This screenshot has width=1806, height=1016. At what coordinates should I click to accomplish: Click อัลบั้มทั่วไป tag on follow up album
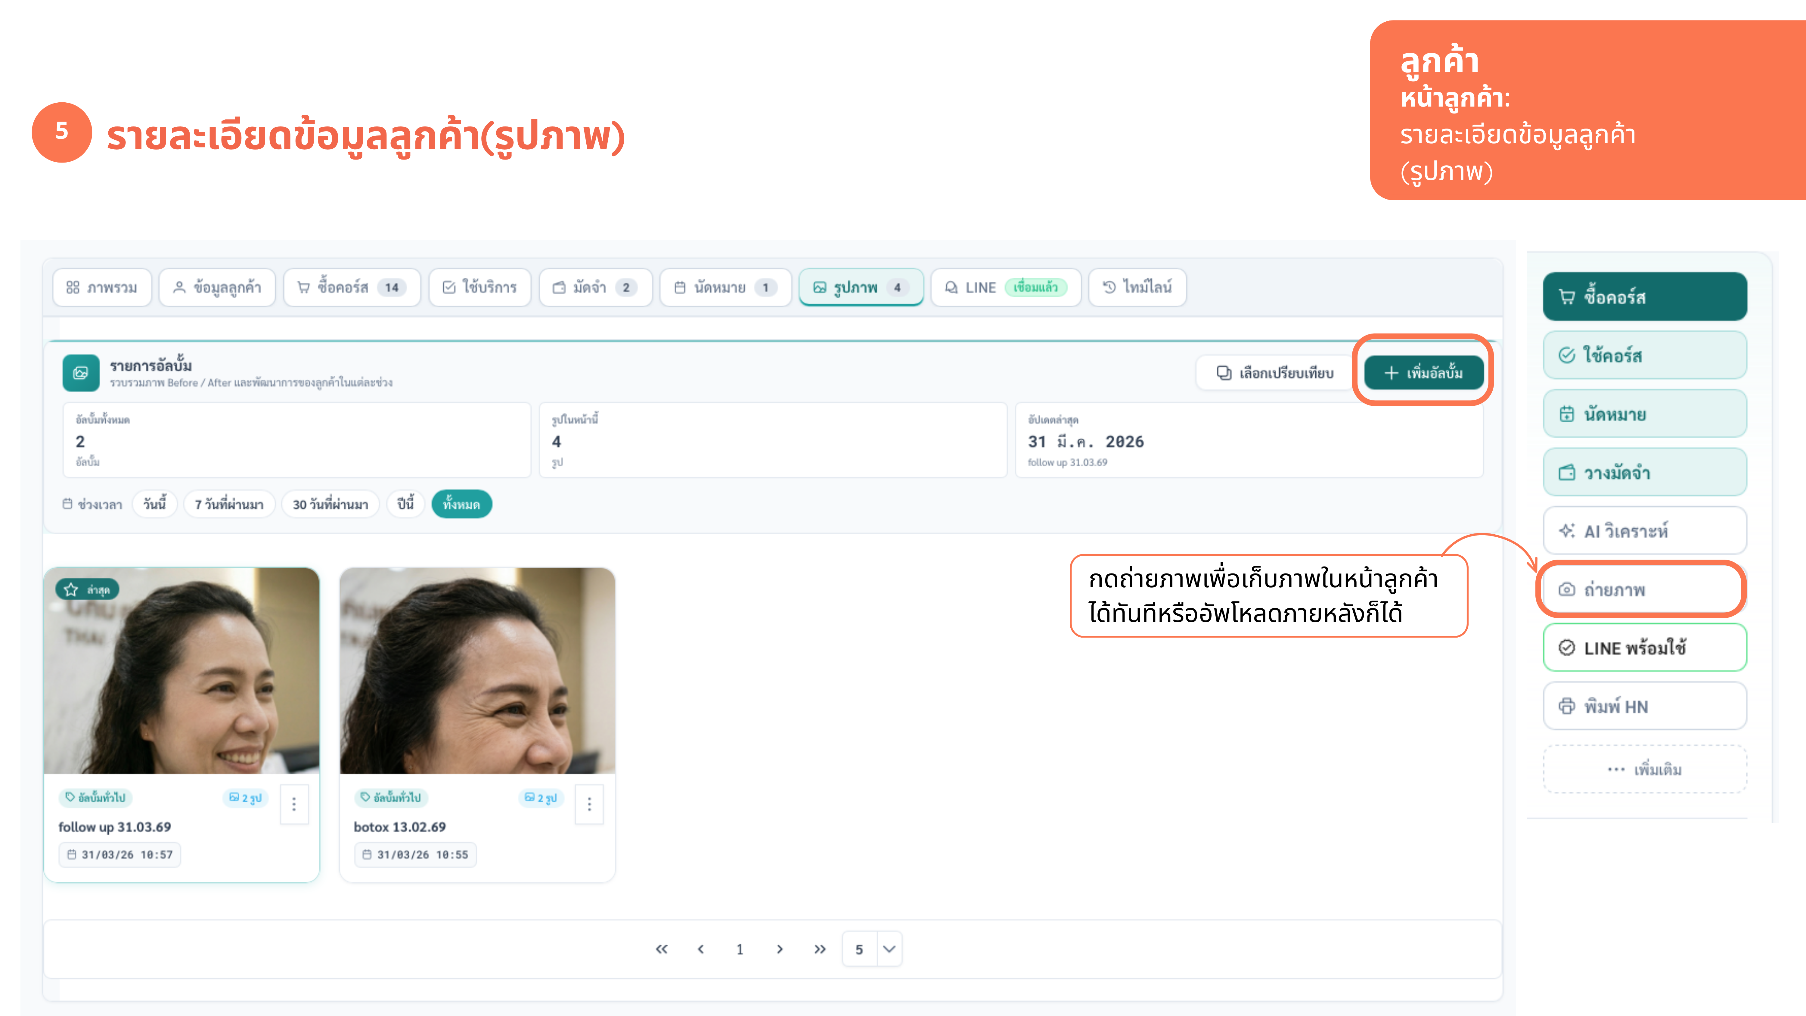[95, 798]
